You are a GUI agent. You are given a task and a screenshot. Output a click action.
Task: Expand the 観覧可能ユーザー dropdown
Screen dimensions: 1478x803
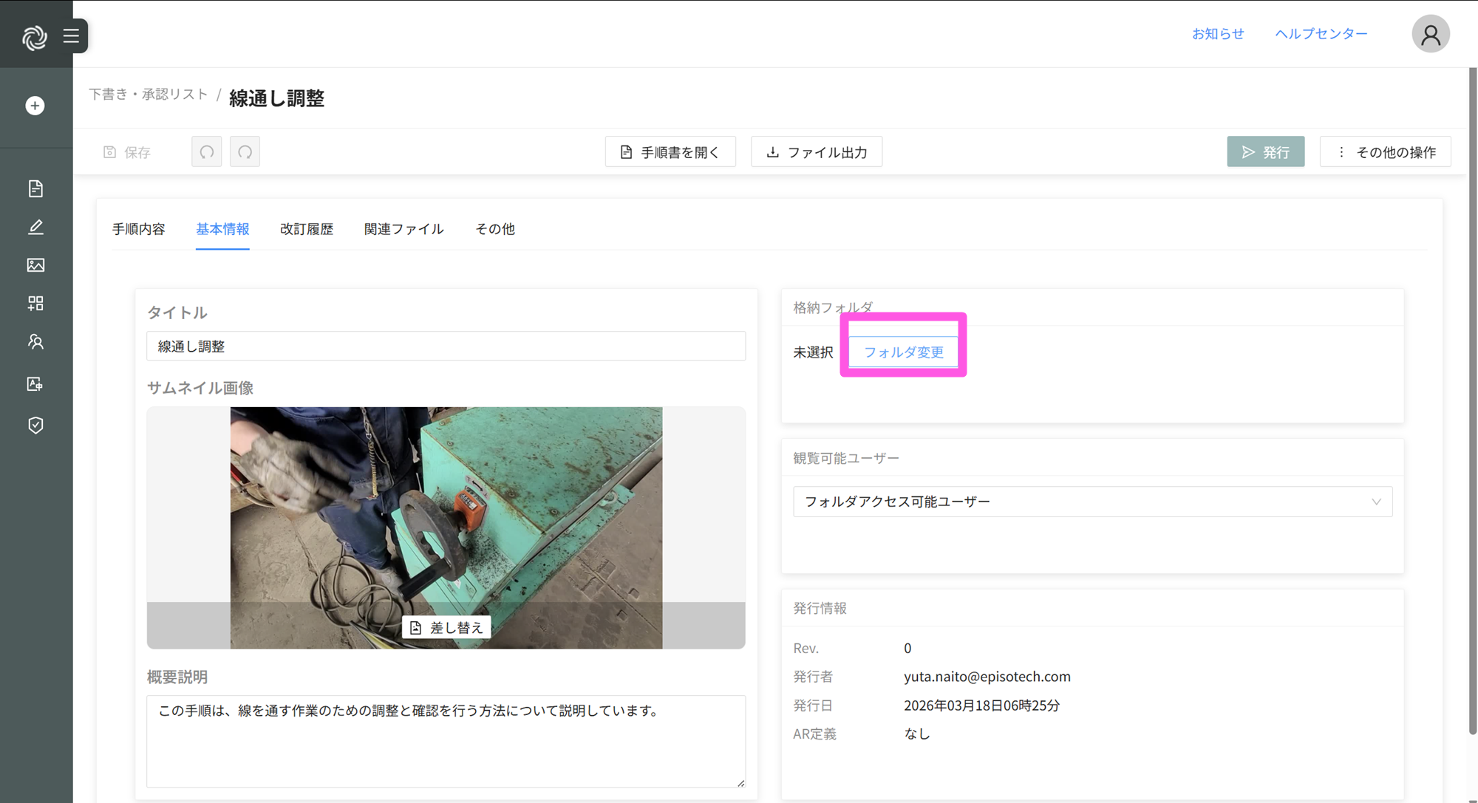1092,502
